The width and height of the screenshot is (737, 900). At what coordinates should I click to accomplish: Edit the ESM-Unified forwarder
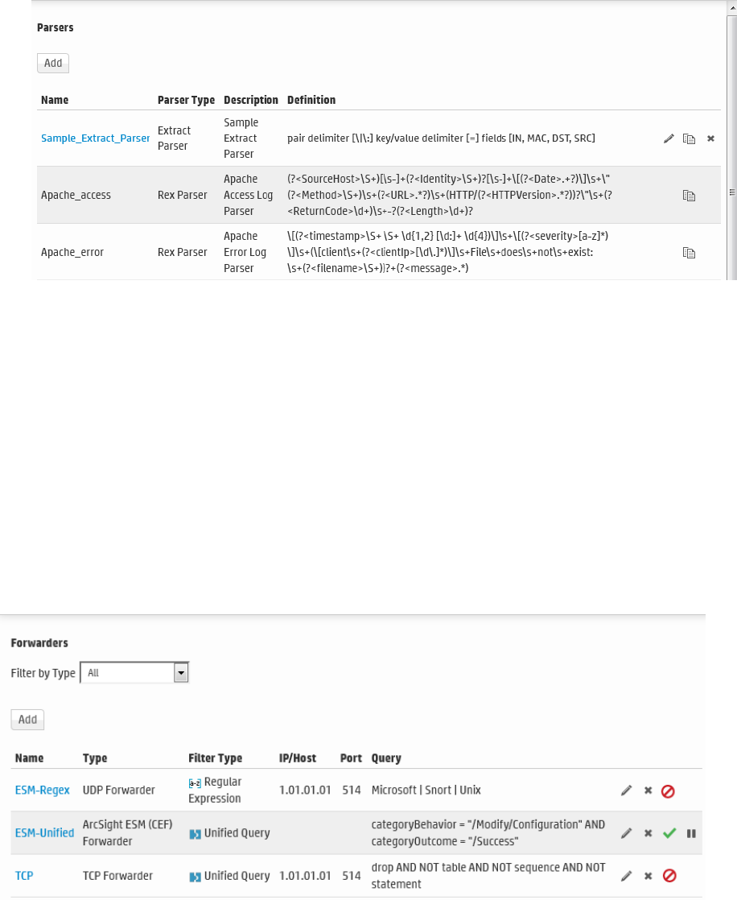click(627, 833)
